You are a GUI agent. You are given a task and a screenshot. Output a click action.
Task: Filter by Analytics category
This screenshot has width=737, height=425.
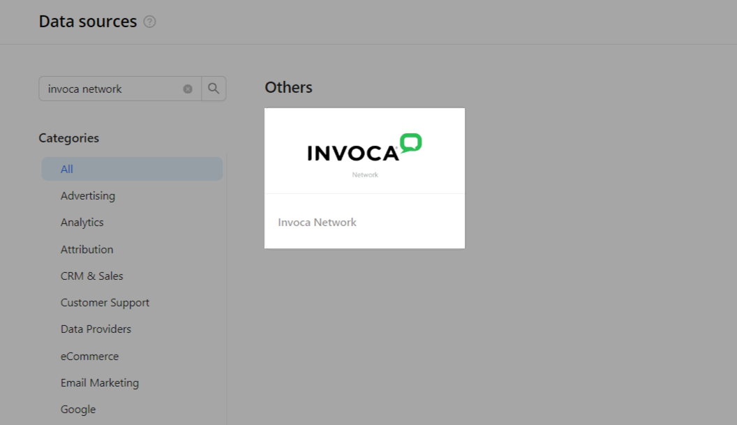click(82, 223)
